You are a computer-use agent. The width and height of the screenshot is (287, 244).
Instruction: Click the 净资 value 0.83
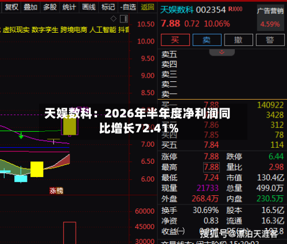pyautogui.click(x=211, y=221)
